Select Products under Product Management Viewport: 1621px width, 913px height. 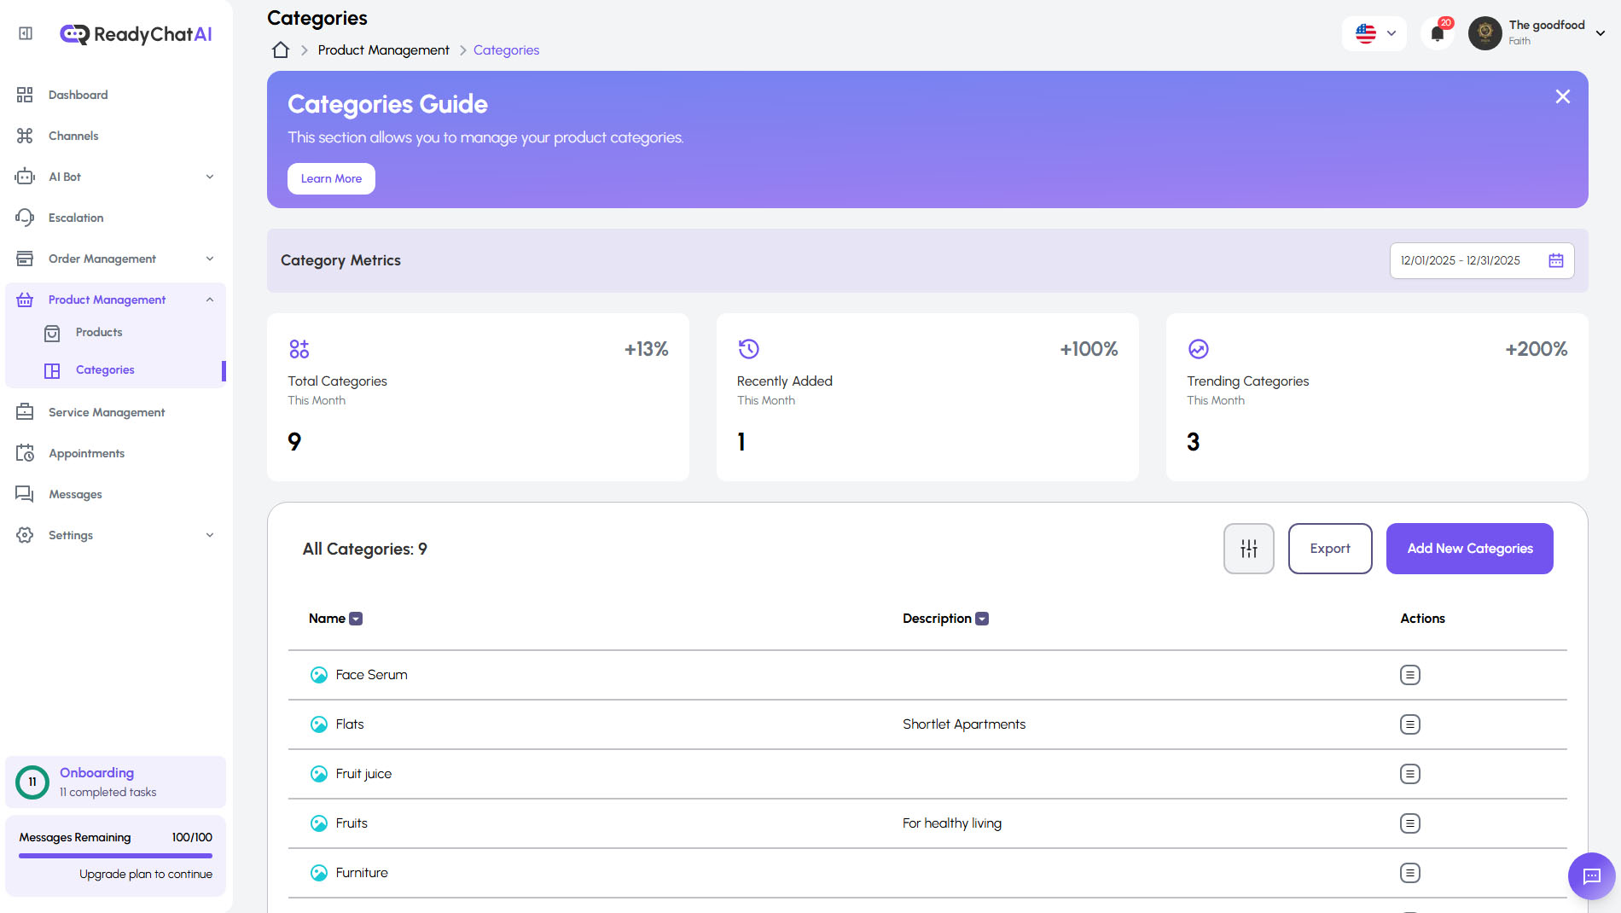(x=99, y=333)
